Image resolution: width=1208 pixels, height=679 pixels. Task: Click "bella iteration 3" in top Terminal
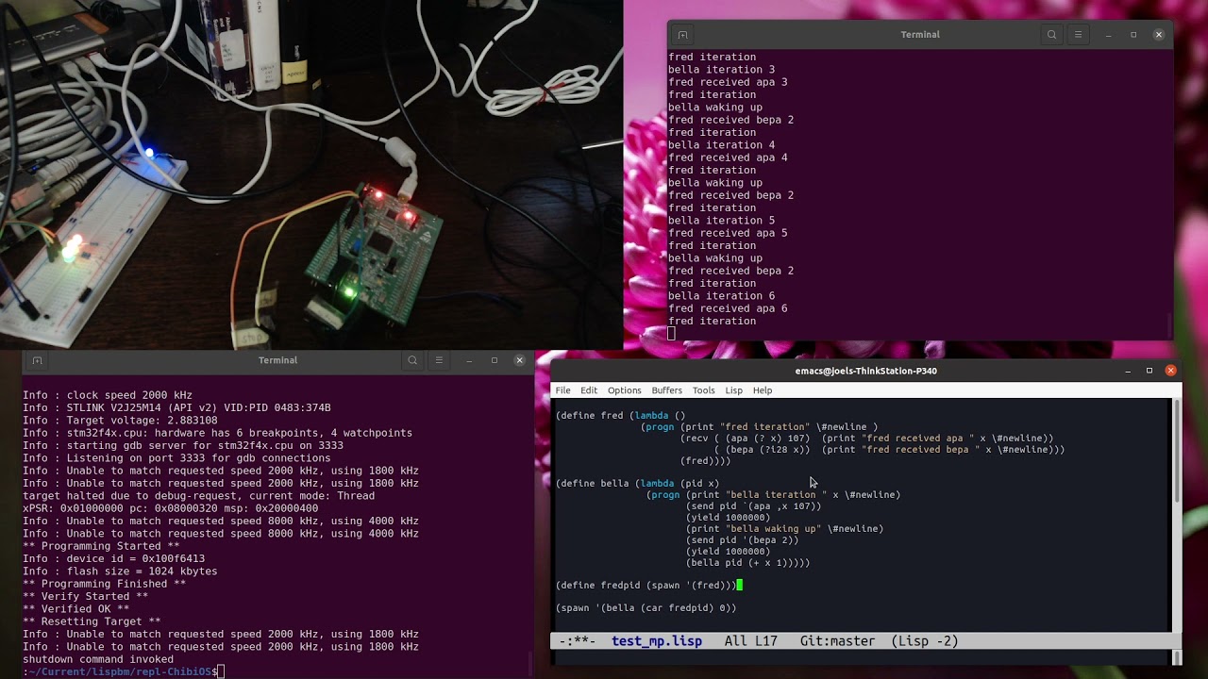click(721, 70)
